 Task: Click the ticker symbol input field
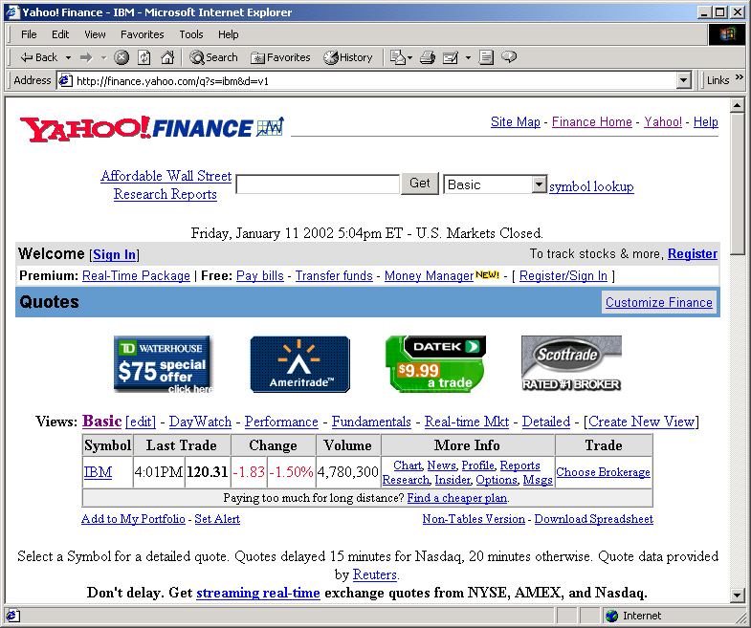point(318,184)
